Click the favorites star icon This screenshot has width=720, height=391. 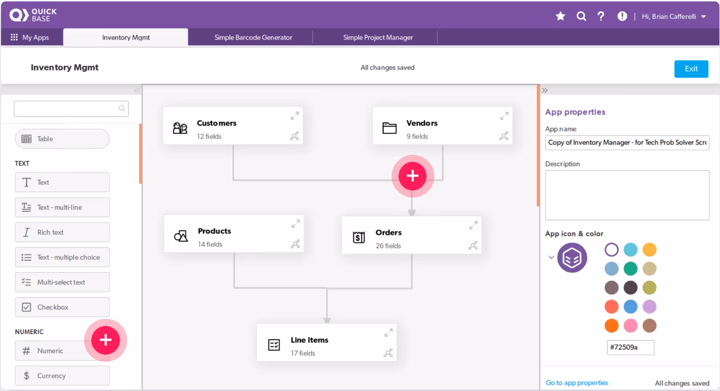pos(560,16)
